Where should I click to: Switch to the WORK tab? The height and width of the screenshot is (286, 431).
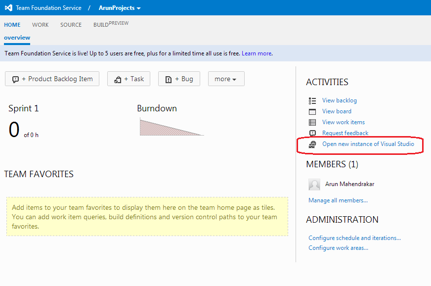(40, 25)
